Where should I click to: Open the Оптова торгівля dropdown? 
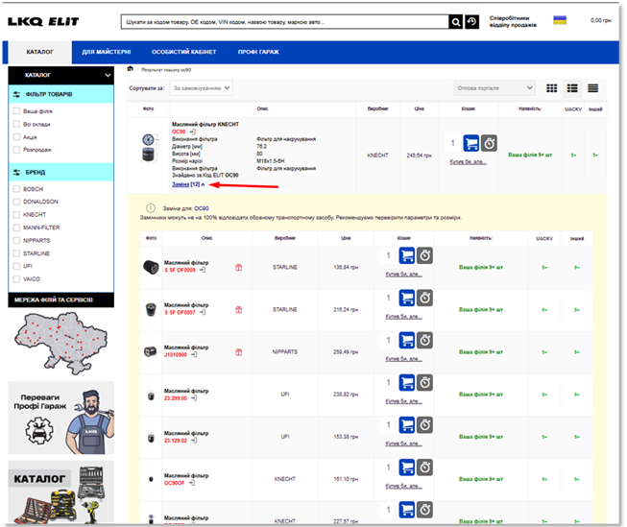pos(494,88)
